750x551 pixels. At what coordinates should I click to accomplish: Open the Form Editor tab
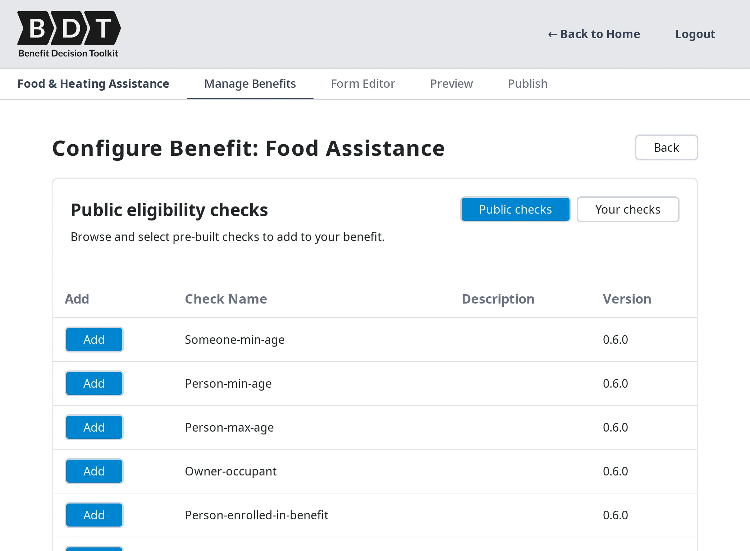click(362, 83)
